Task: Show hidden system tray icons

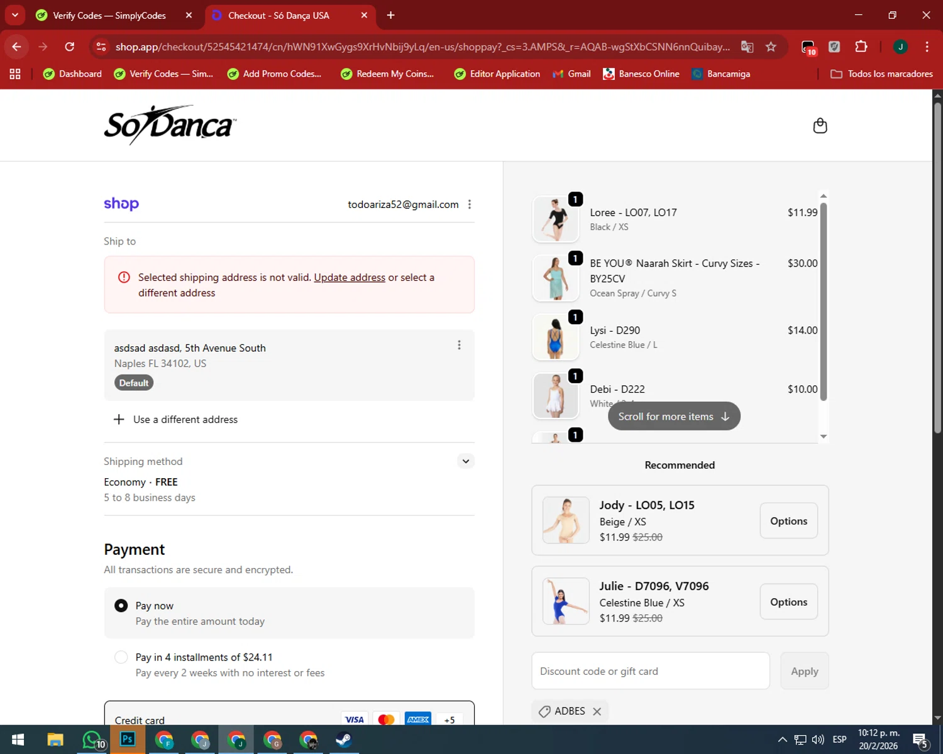Action: [x=782, y=740]
